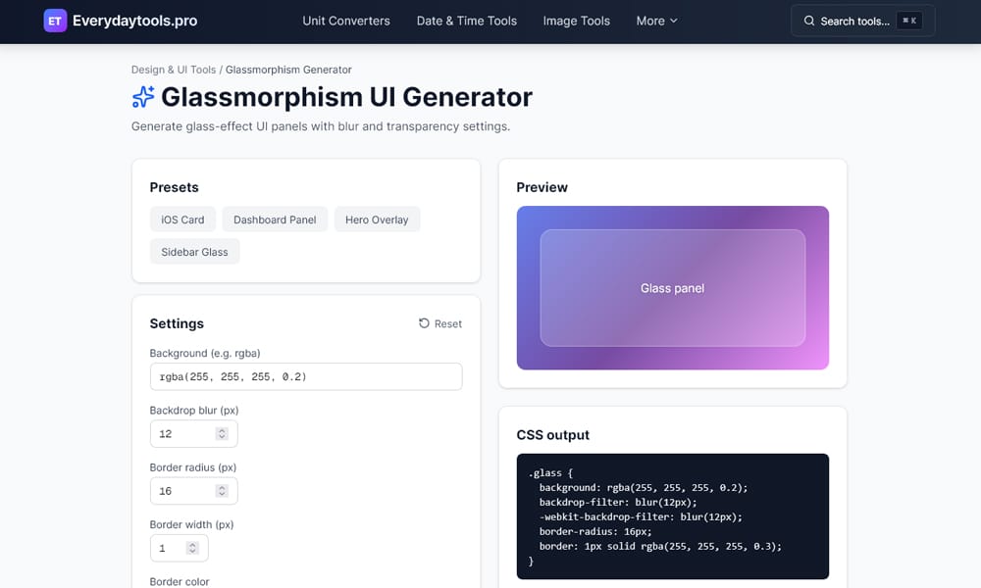Click the sparkle icon beside the page title
Viewport: 981px width, 588px height.
(141, 96)
